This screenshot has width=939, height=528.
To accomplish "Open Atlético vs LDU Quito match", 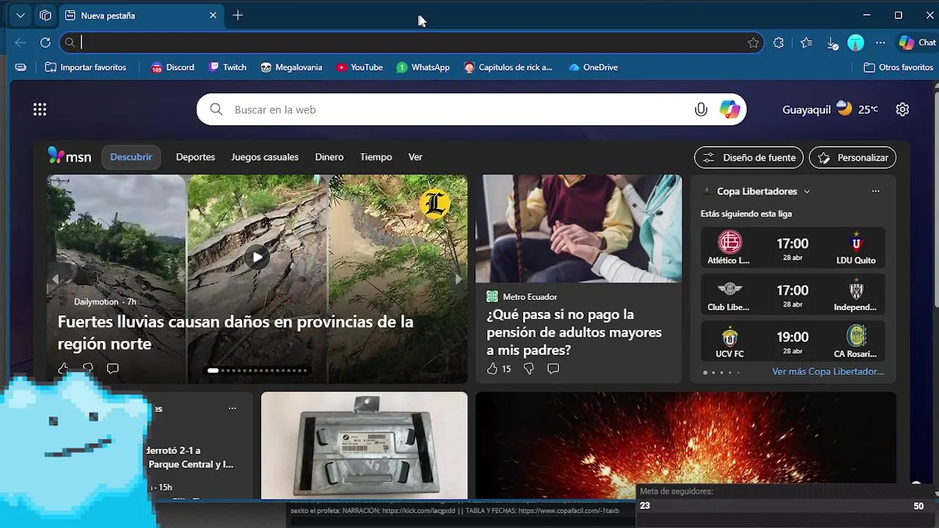I will [x=792, y=247].
